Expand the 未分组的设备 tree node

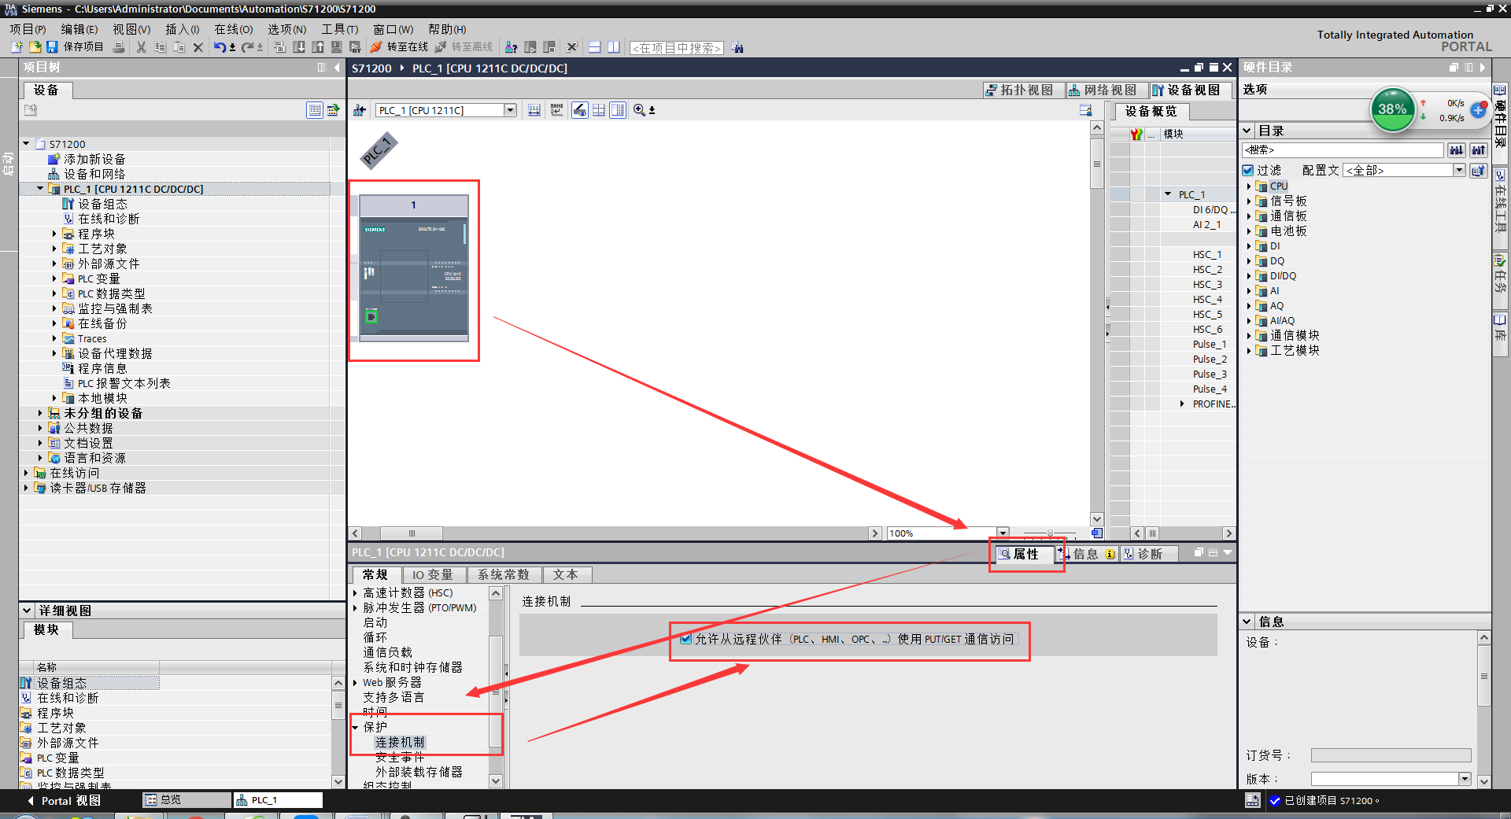pos(40,413)
